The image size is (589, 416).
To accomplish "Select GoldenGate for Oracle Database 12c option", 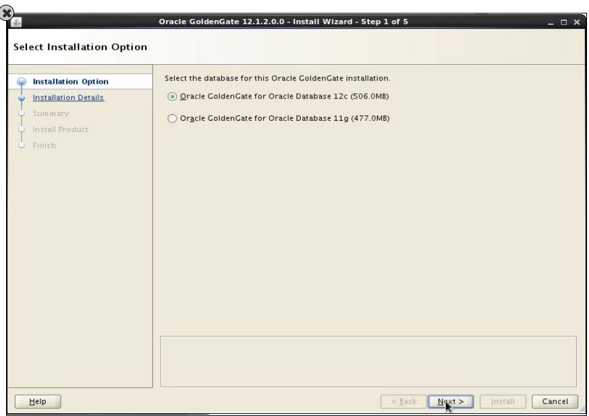I will tap(171, 97).
